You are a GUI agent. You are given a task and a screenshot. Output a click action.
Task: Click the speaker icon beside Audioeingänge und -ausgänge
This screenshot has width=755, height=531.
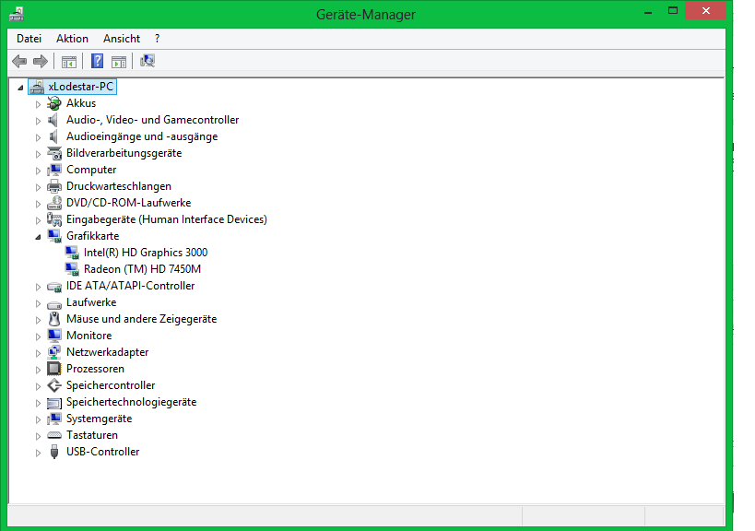pyautogui.click(x=53, y=136)
